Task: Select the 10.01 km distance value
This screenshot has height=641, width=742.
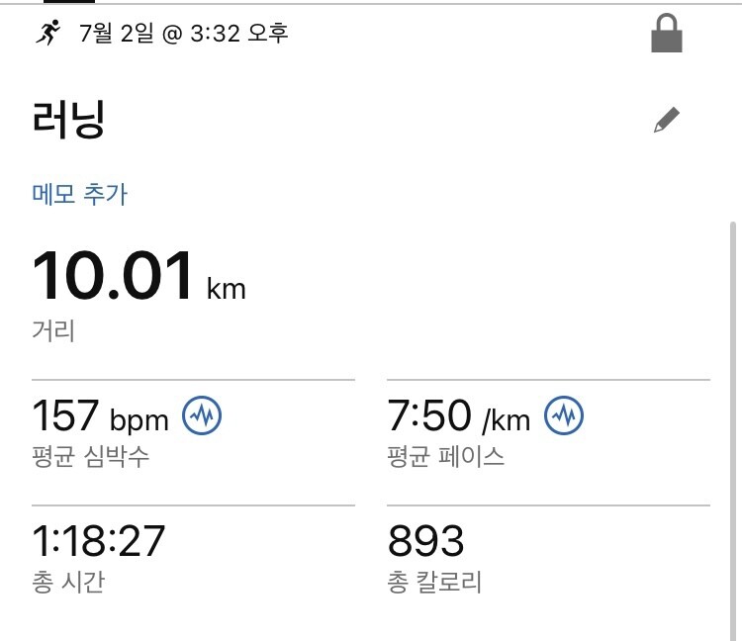Action: 139,276
